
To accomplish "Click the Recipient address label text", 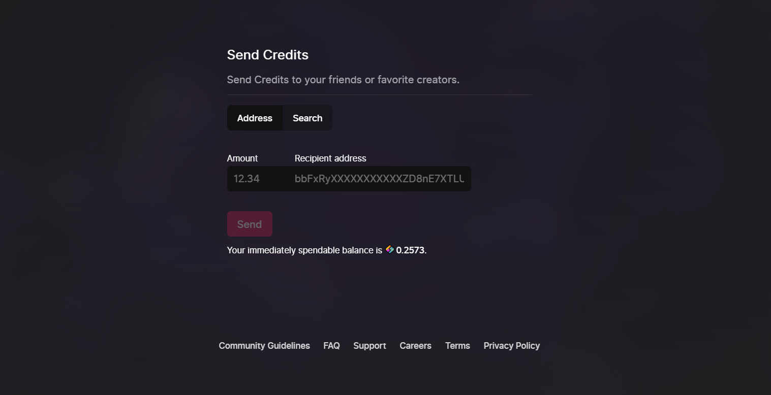I will (x=330, y=158).
